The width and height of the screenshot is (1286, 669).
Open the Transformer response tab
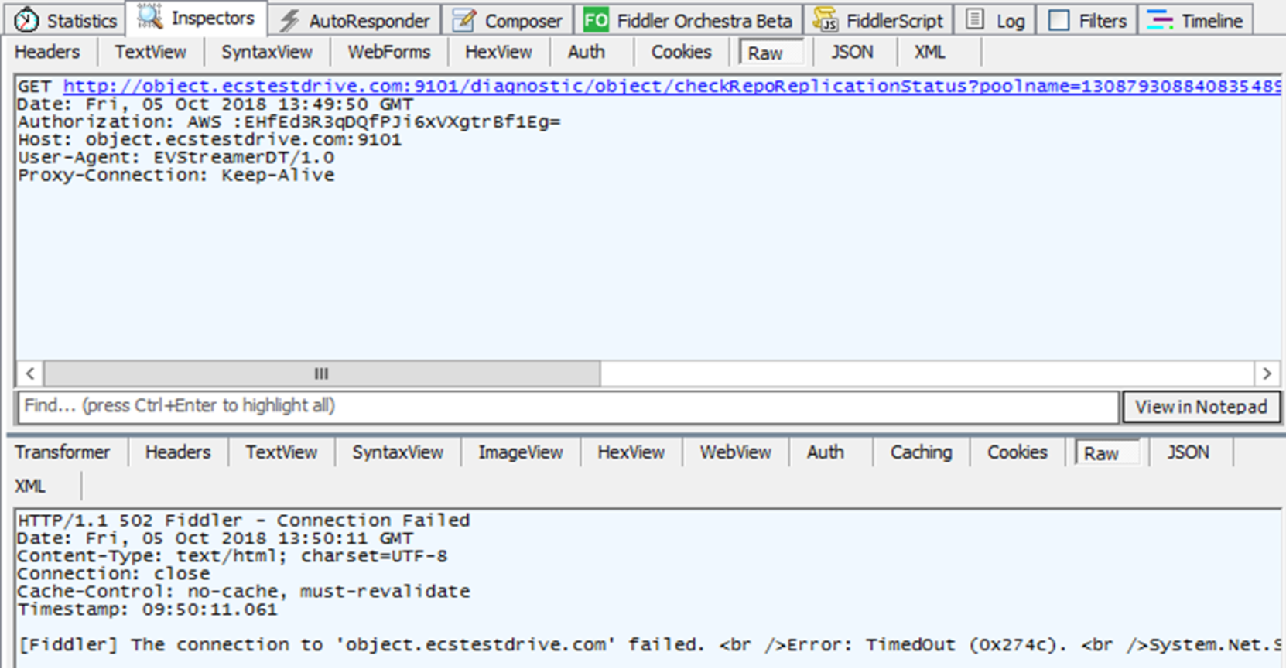tap(63, 452)
